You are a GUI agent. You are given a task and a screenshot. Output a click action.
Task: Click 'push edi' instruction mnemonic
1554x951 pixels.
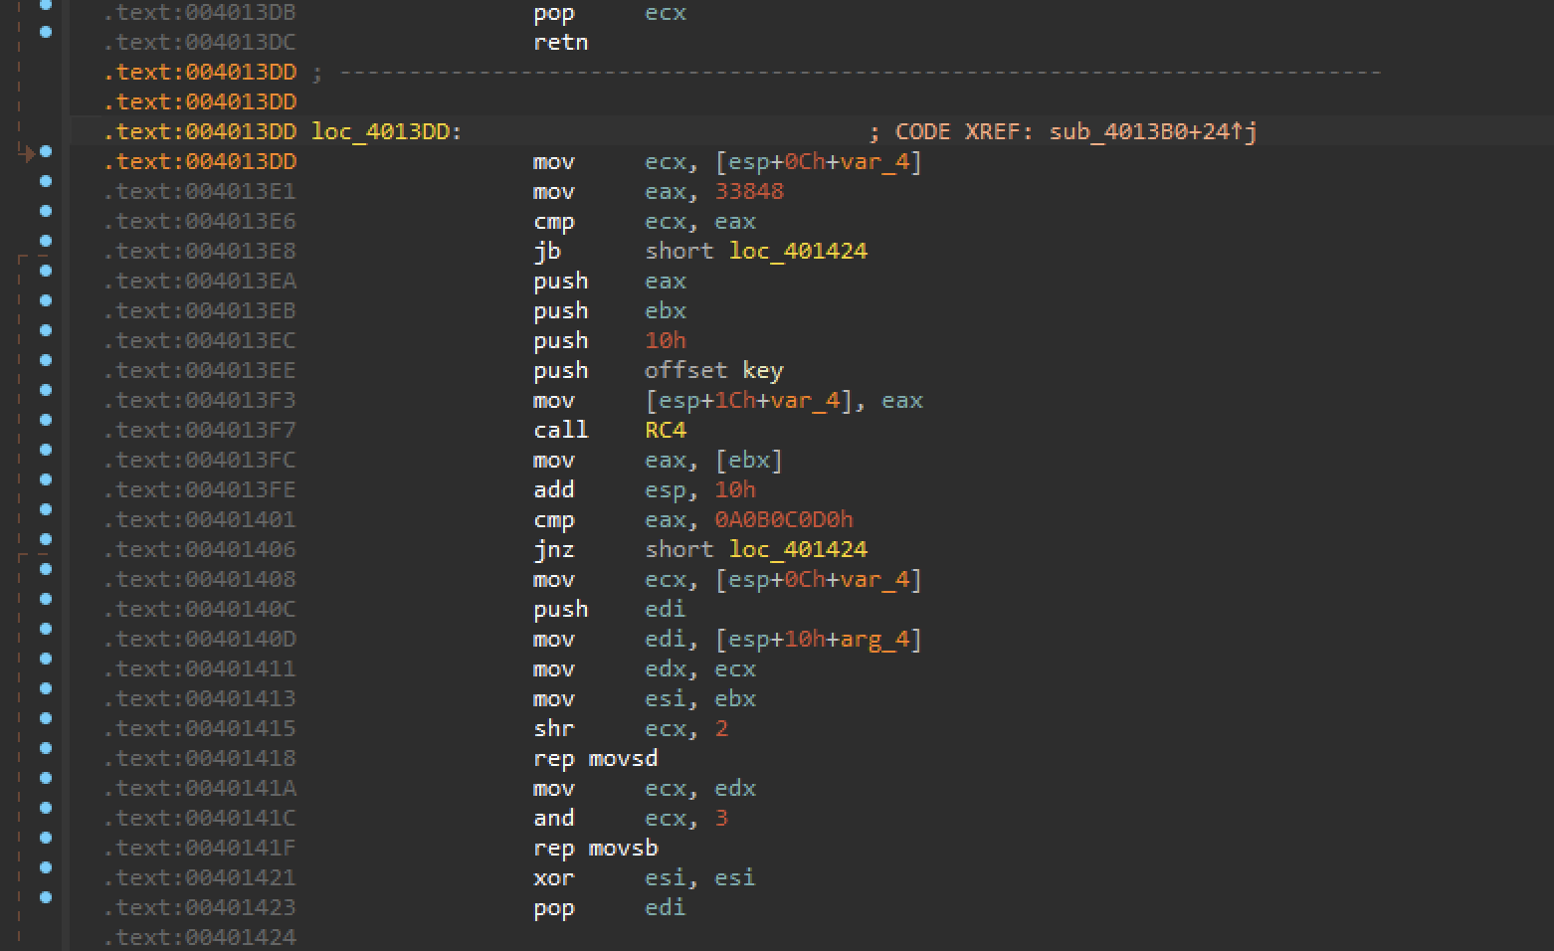[x=561, y=609]
